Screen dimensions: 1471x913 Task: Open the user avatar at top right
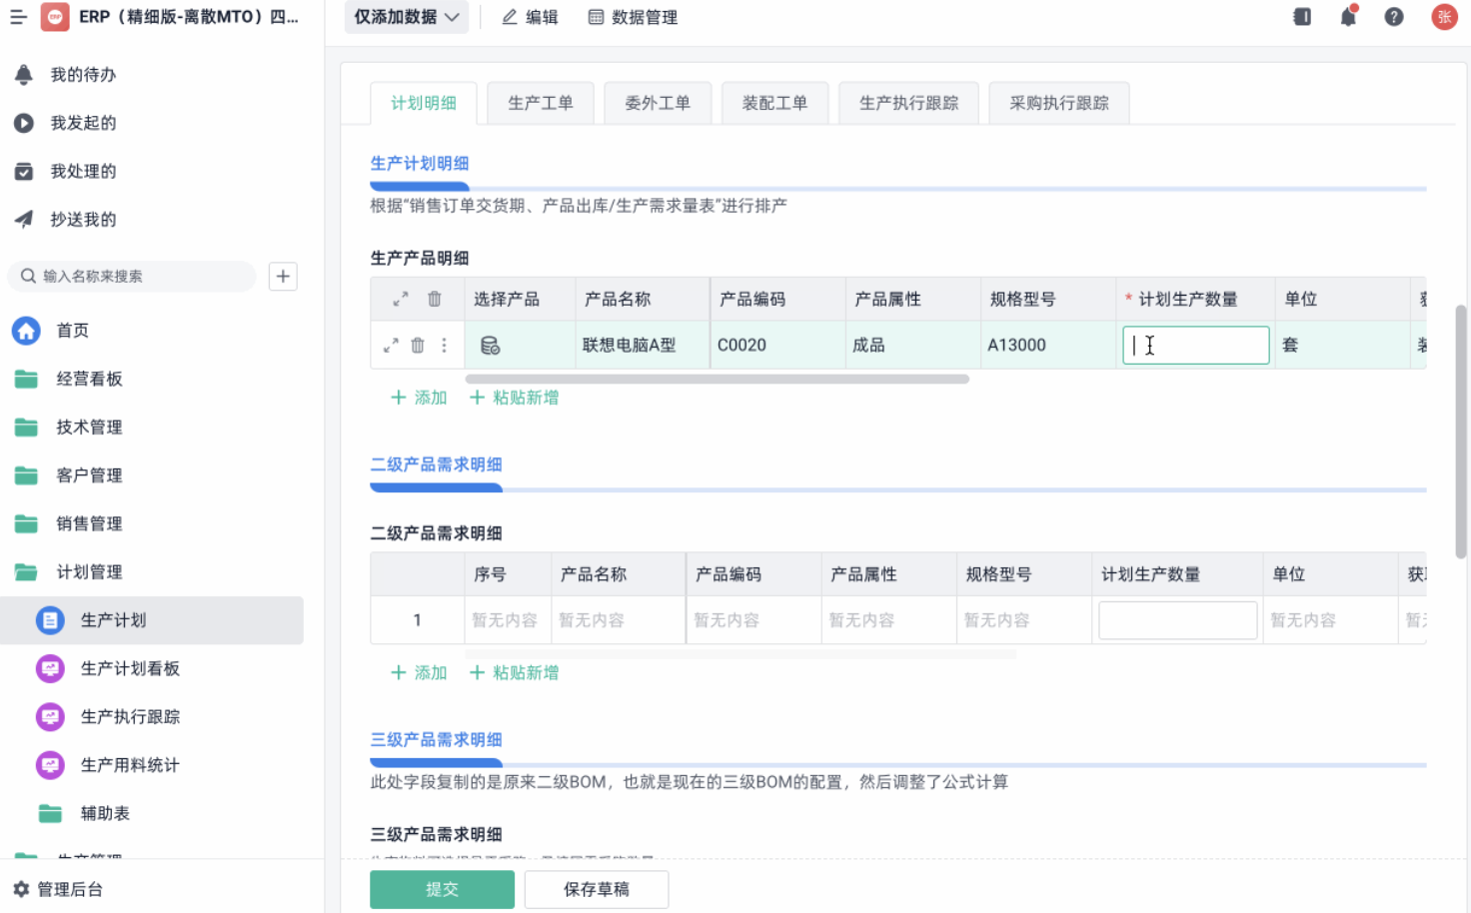point(1444,17)
